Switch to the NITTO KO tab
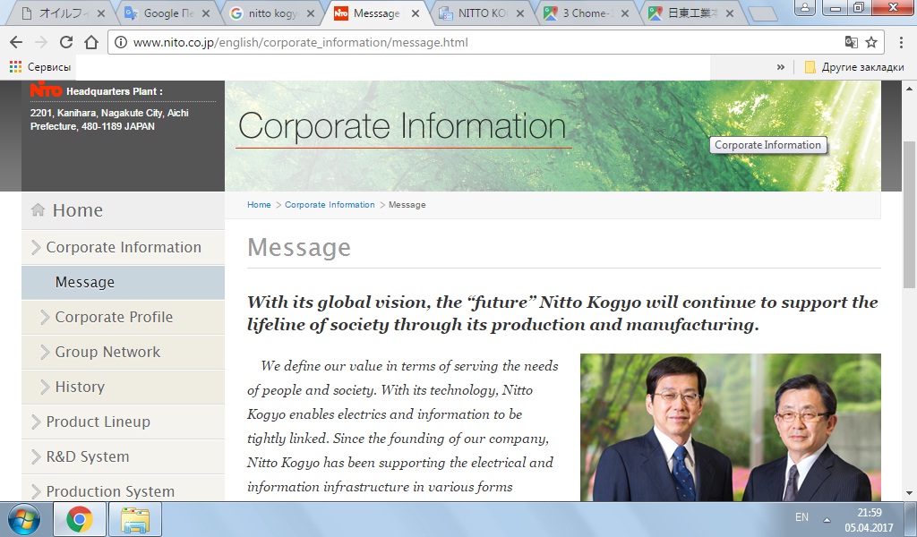This screenshot has width=917, height=537. pyautogui.click(x=481, y=13)
